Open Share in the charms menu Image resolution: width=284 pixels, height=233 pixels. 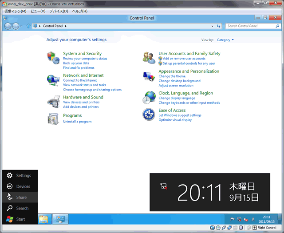click(x=20, y=197)
